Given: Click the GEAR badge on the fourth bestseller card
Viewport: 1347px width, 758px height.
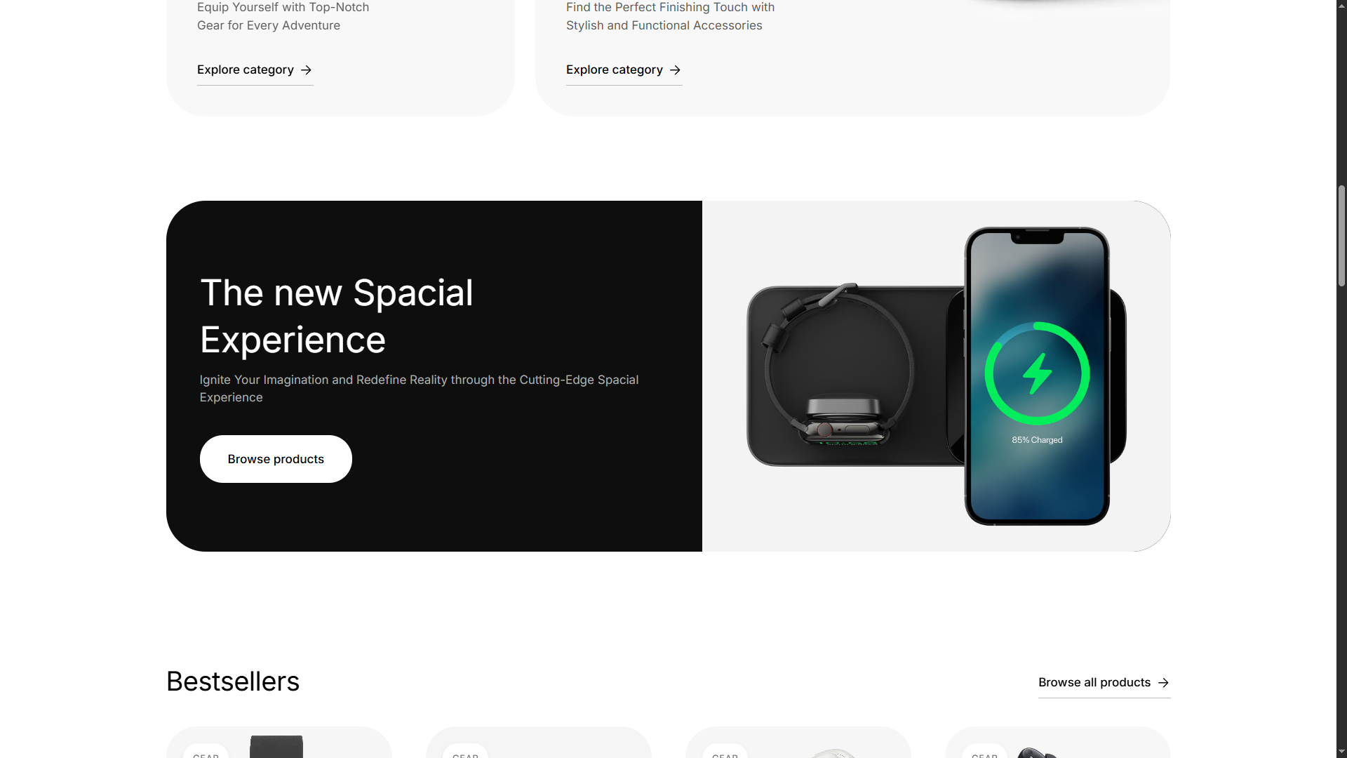Looking at the screenshot, I should point(984,751).
